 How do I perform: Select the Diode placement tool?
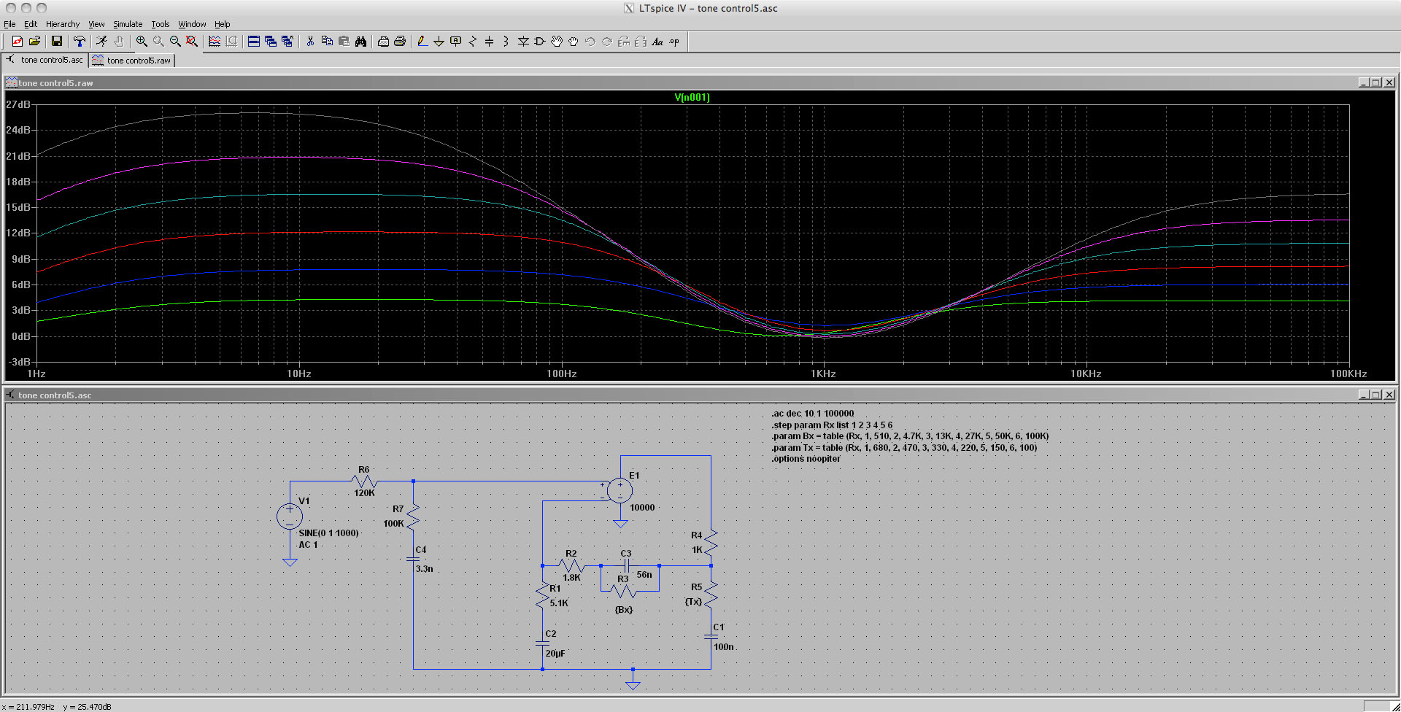tap(523, 42)
